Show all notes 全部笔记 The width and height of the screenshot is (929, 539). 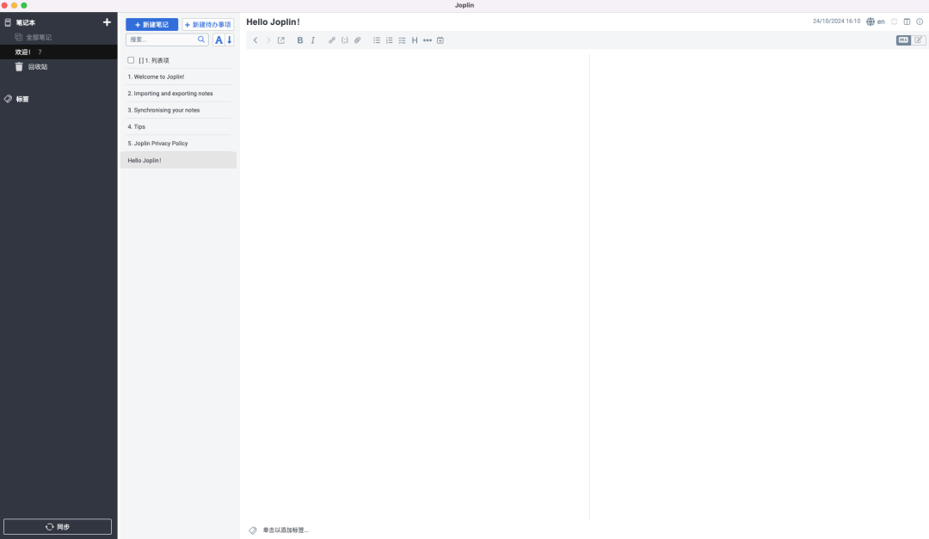pyautogui.click(x=39, y=37)
